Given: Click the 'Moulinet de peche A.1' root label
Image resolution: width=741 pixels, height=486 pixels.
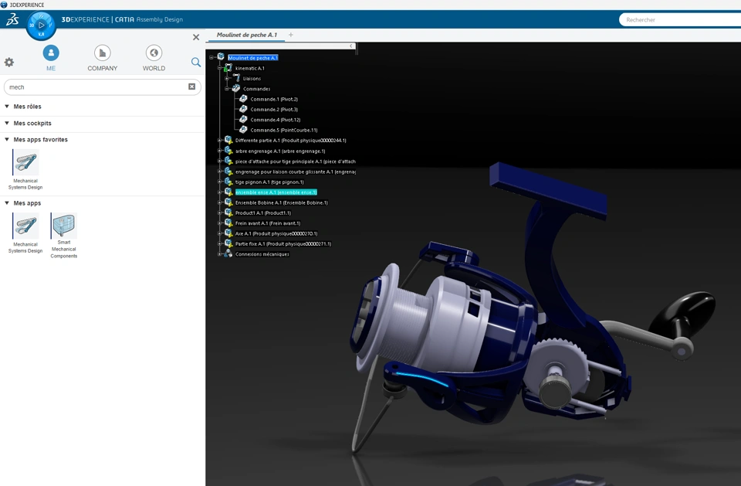Looking at the screenshot, I should click(x=253, y=58).
